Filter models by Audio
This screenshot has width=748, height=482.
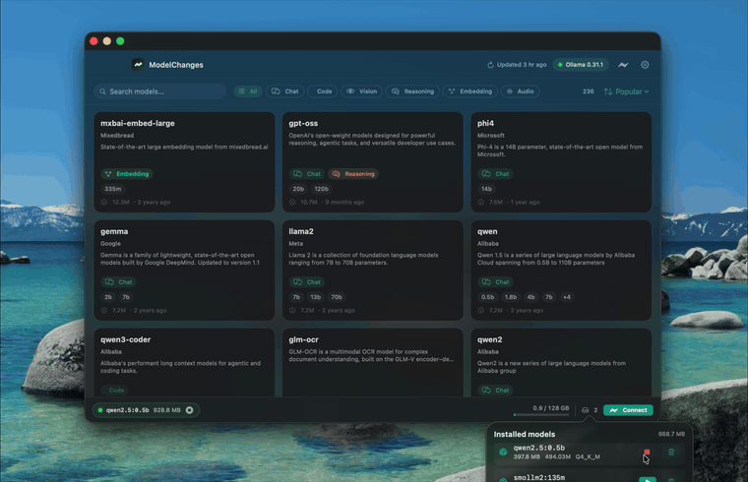520,91
